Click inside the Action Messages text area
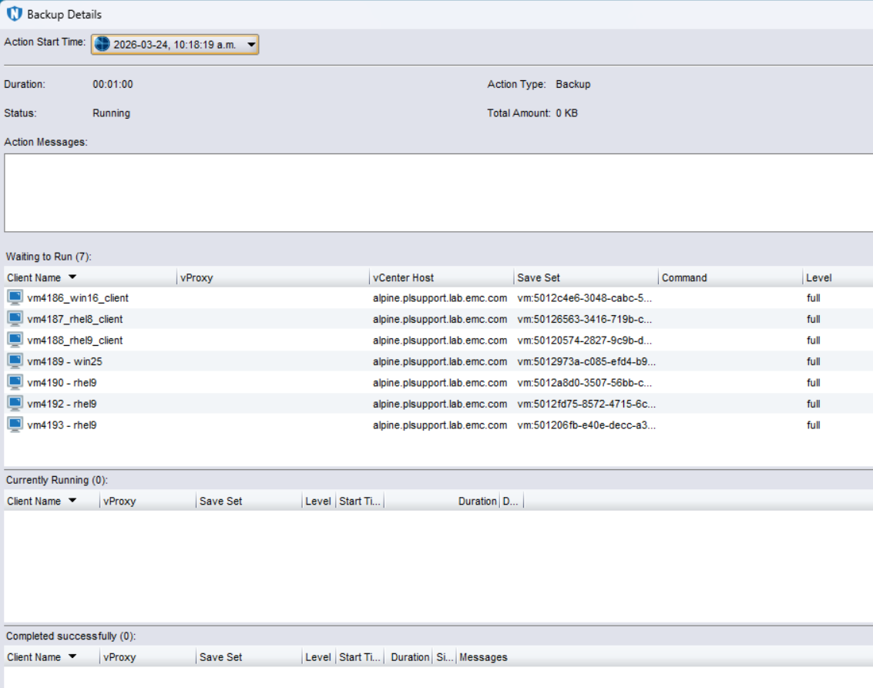The height and width of the screenshot is (688, 873). click(438, 193)
